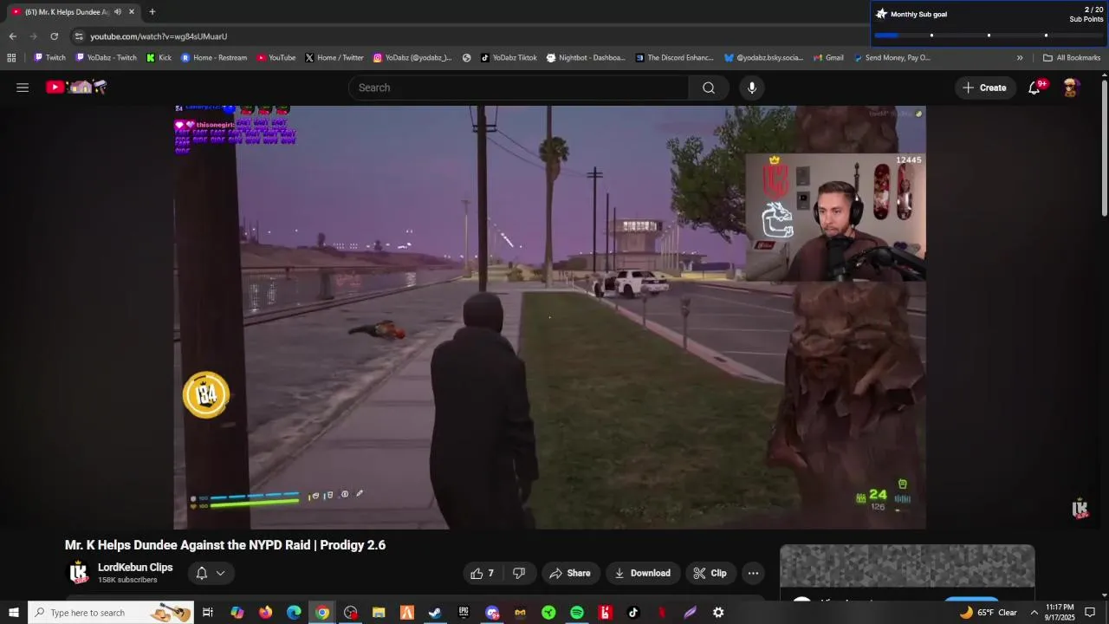The image size is (1109, 624).
Task: Open the Twitch bookmark
Action: (49, 58)
